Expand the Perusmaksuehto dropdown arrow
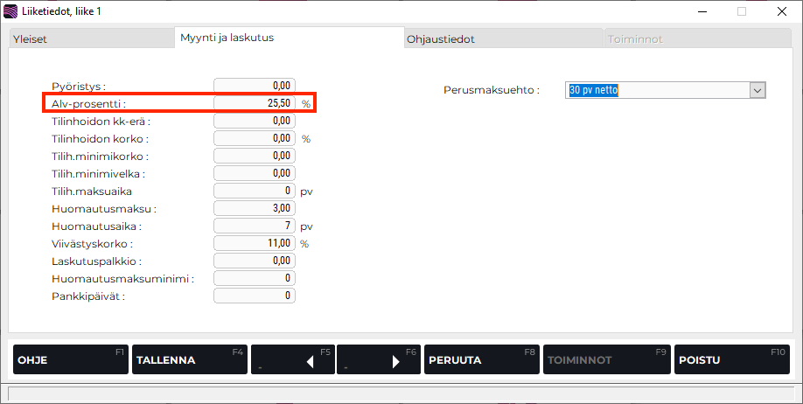 (757, 90)
